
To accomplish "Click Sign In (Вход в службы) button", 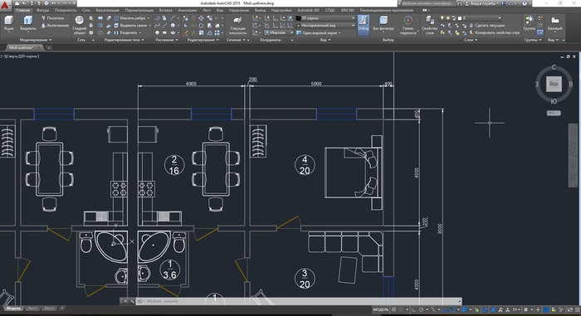I will click(482, 3).
